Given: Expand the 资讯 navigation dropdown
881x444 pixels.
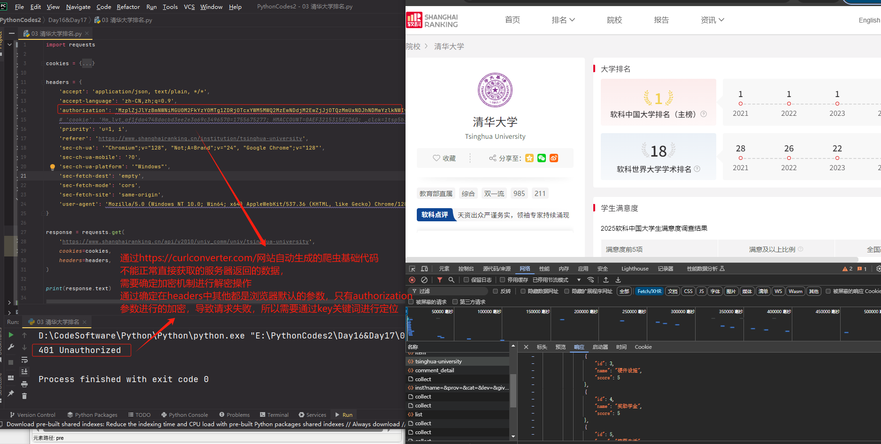Looking at the screenshot, I should [712, 20].
